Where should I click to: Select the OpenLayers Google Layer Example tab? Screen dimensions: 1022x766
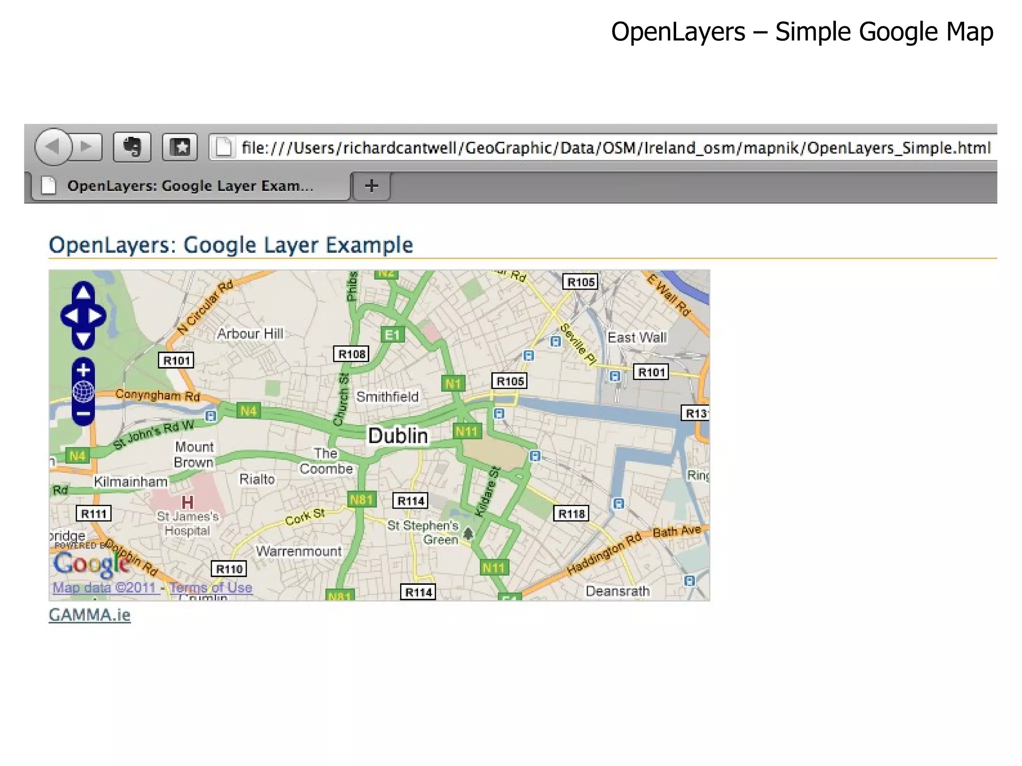click(190, 186)
